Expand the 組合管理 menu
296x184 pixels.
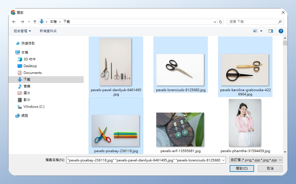22,31
